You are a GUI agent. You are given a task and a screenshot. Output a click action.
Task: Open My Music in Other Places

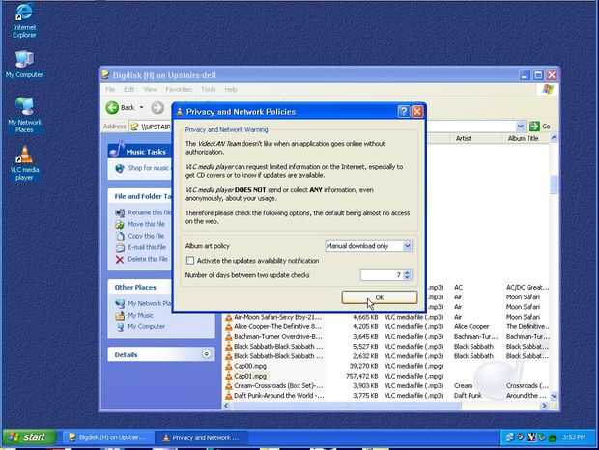(140, 315)
